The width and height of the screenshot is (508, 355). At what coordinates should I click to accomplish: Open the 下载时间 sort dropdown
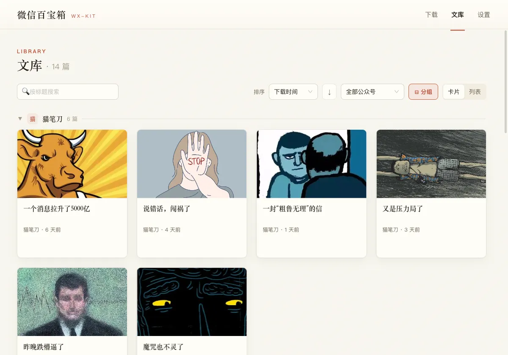[293, 92]
